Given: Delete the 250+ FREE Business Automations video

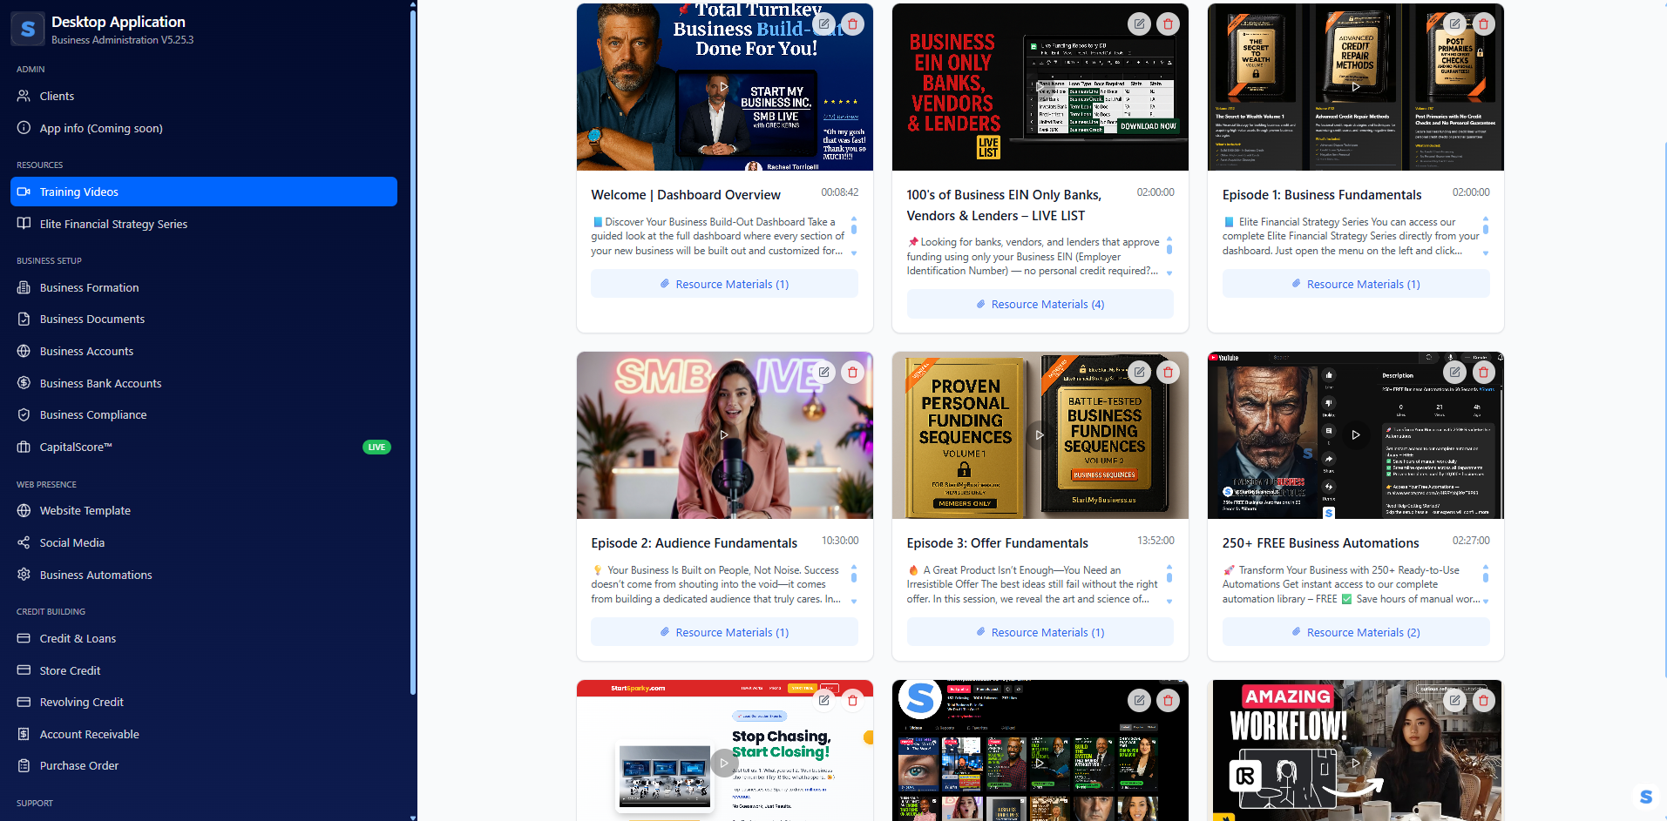Looking at the screenshot, I should pos(1484,373).
